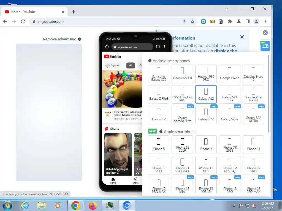Select the iPhone 12 (iOS 14) device

[230, 165]
